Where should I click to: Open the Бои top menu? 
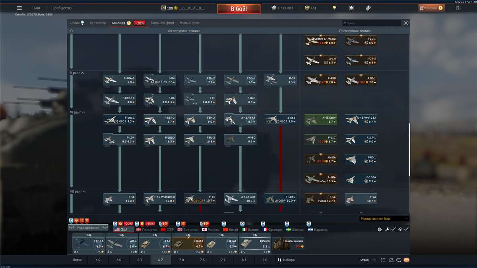(37, 8)
